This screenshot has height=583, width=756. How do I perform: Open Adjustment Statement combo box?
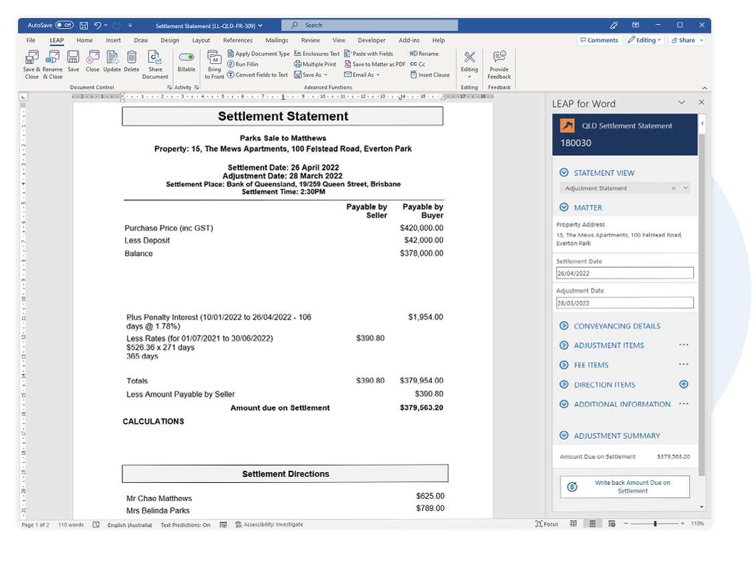coord(625,188)
